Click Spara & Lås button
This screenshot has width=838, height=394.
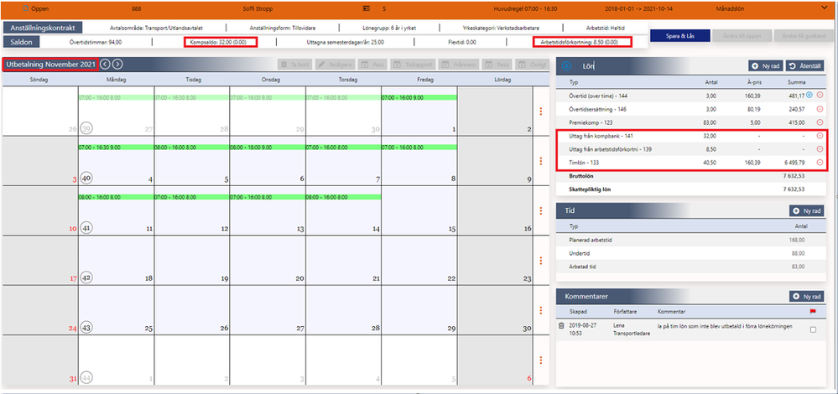pos(680,36)
